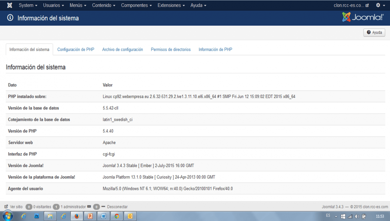Click the Interfaz de PHP row label

tap(22, 154)
